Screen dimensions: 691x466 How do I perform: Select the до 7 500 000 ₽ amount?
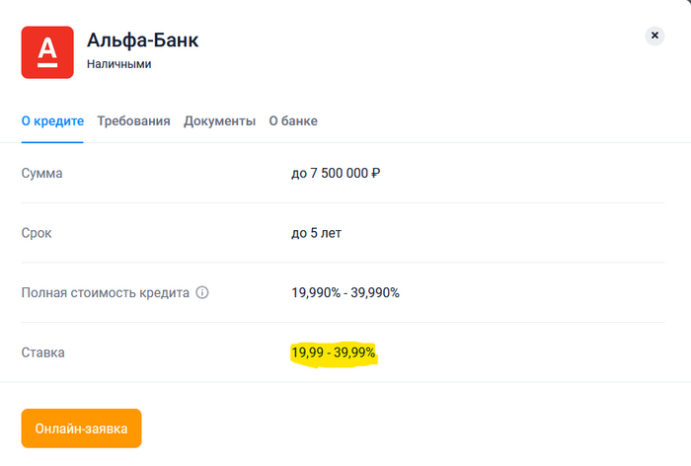(336, 174)
